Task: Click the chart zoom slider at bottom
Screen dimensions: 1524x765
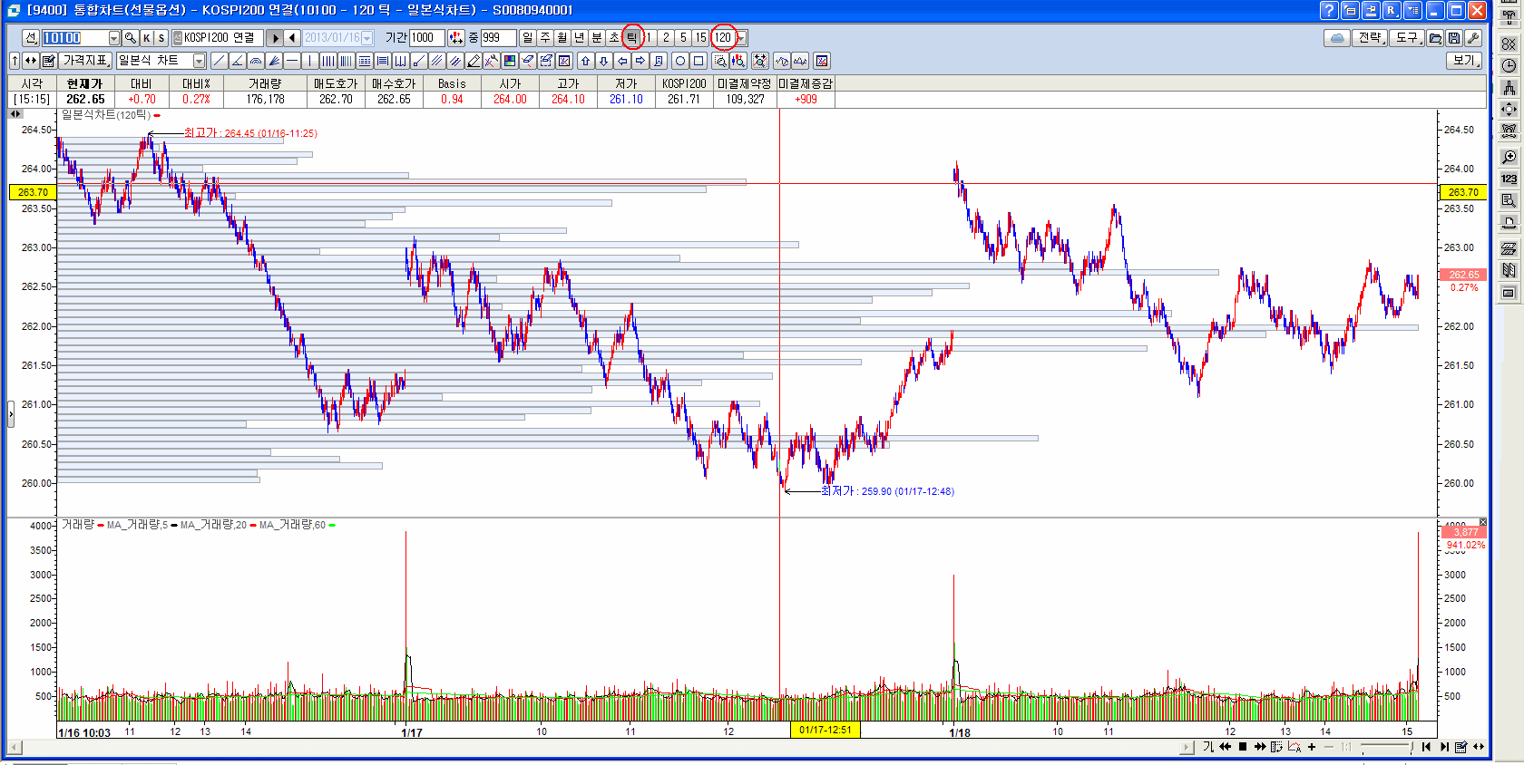Action: pyautogui.click(x=1385, y=747)
